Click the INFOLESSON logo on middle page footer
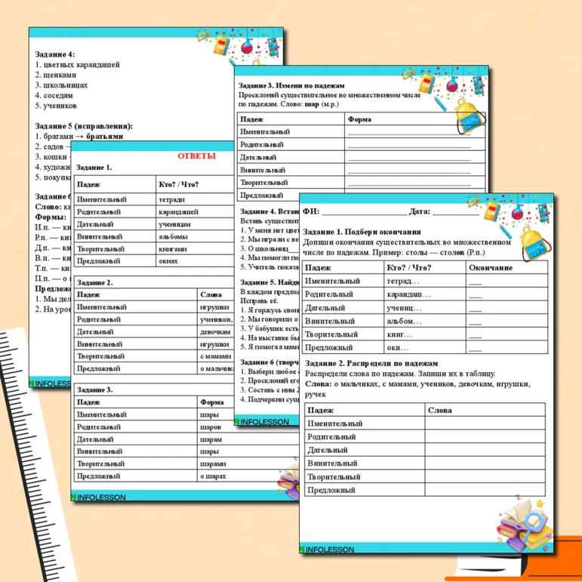Image resolution: width=582 pixels, height=582 pixels. 262,422
